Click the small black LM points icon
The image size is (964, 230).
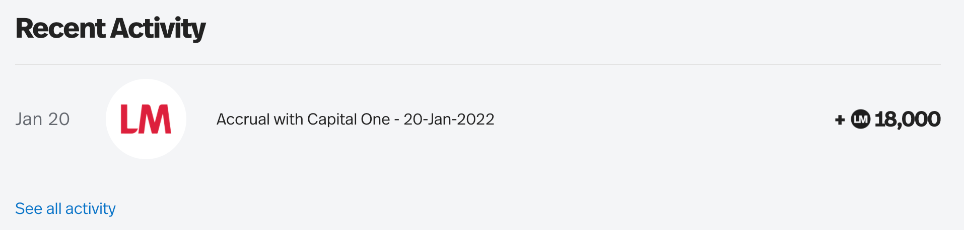coord(860,119)
